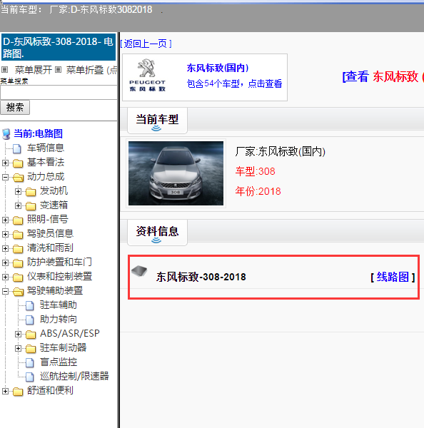Click the 菜单折叠 collapse-all icon
The image size is (424, 428).
point(58,70)
